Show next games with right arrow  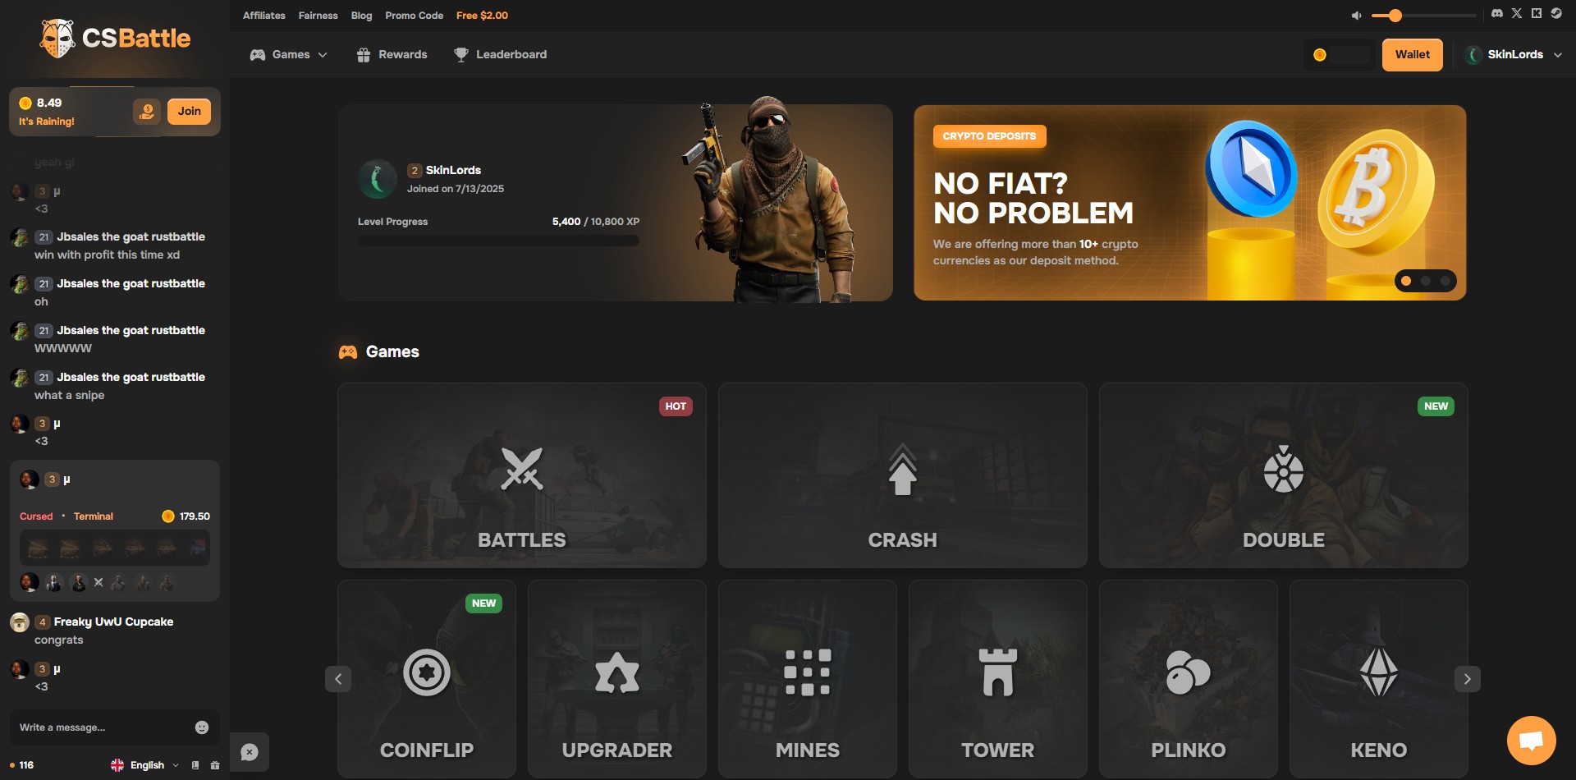tap(1468, 679)
